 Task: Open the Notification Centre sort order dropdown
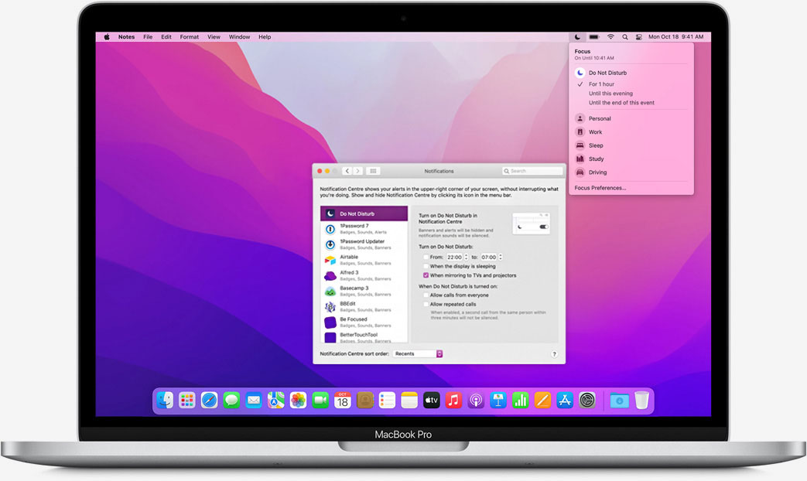tap(418, 353)
